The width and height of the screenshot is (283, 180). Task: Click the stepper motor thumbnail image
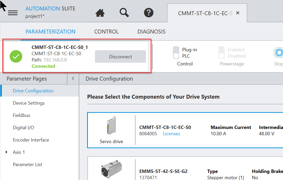111,169
